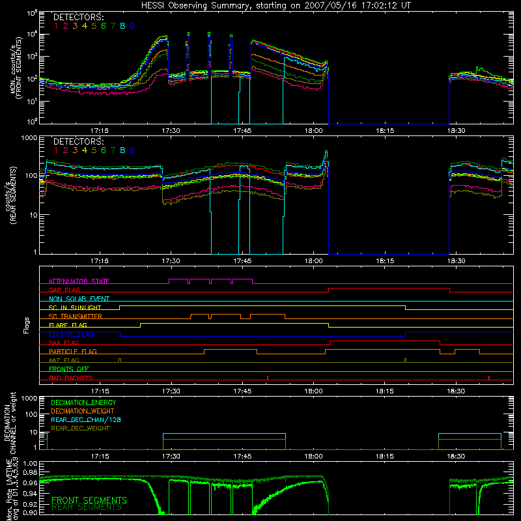Image resolution: width=521 pixels, height=521 pixels.
Task: Select the BAD PACKETS flag label
Action: [71, 378]
